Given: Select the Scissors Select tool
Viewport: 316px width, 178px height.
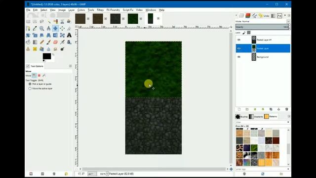Looking at the screenshot, I should coord(62,21).
